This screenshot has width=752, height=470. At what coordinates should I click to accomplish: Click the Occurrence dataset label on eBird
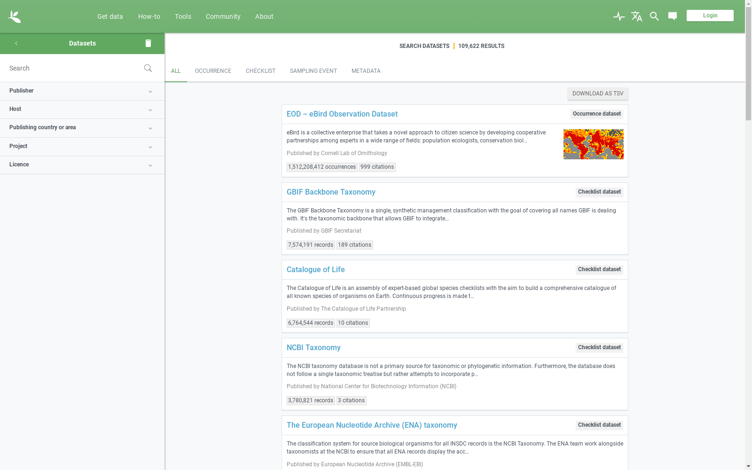(597, 114)
